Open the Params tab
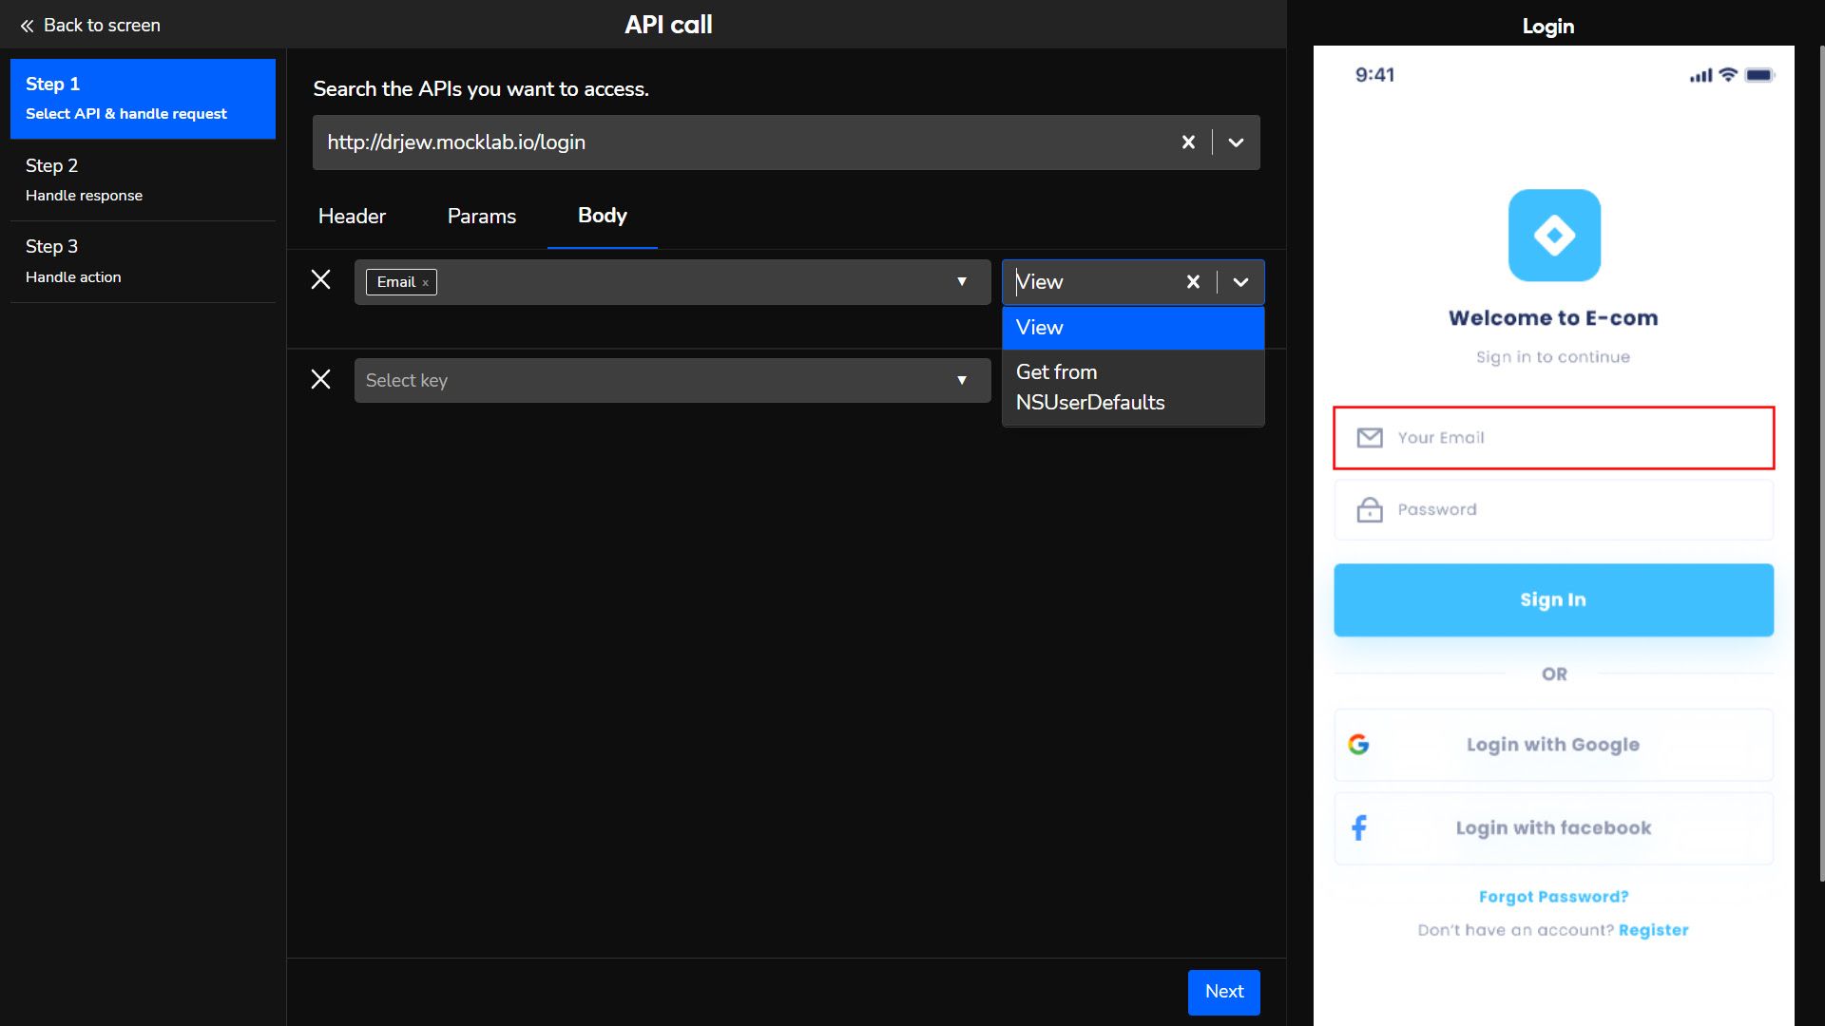The width and height of the screenshot is (1825, 1026). pos(481,217)
